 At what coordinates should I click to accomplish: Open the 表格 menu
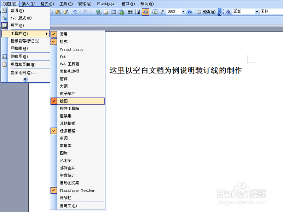84,4
